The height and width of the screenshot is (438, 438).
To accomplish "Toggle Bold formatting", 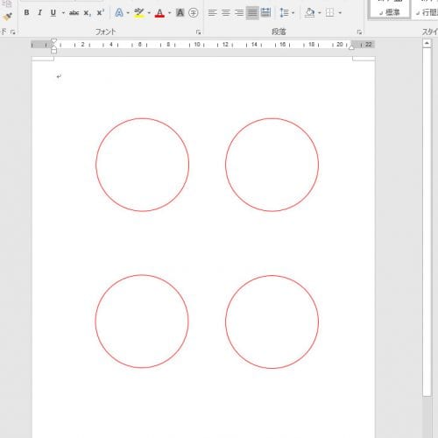I will [26, 12].
